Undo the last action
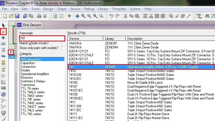This screenshot has width=215, height=121. (x=111, y=16)
